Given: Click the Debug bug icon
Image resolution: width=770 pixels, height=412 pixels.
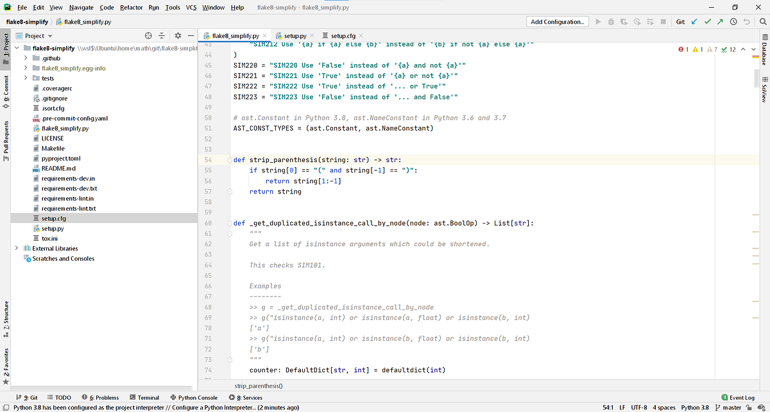Looking at the screenshot, I should coord(611,22).
